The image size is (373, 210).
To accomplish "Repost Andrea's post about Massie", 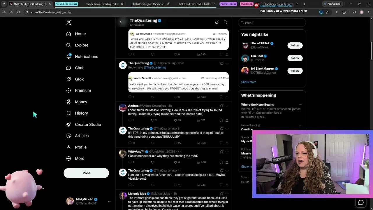I will pos(153,120).
